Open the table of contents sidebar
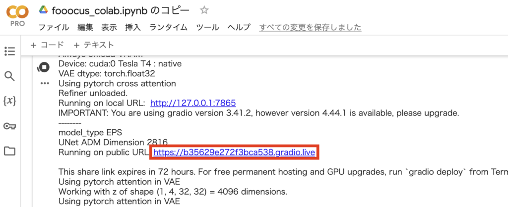 coord(9,51)
